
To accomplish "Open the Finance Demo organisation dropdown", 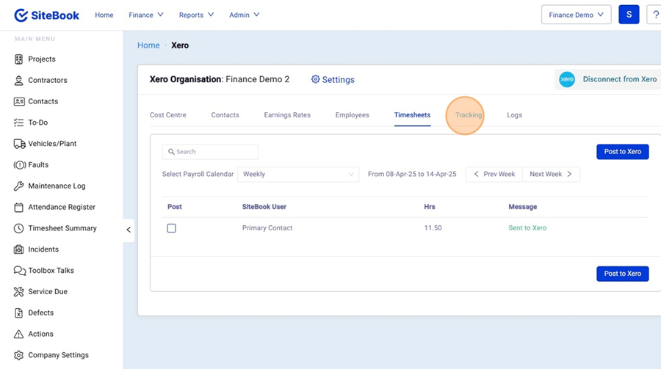I will click(x=576, y=15).
